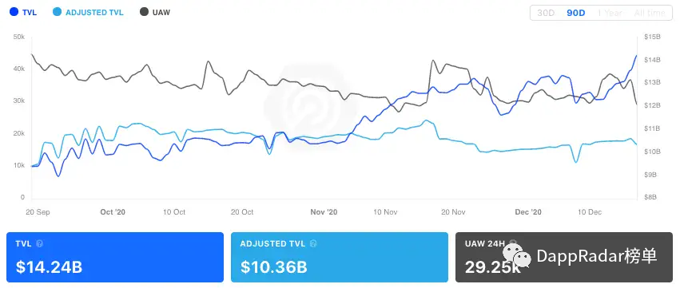Select the 30D time range
This screenshot has height=288, width=680.
546,13
